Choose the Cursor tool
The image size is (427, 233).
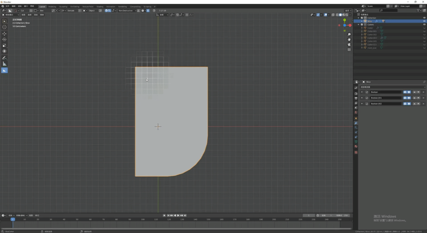[4, 27]
